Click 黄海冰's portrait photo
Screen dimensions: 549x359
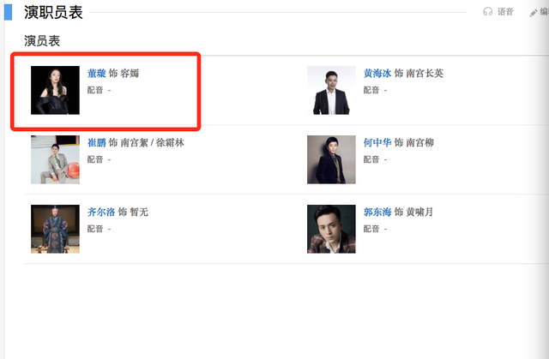tap(331, 90)
